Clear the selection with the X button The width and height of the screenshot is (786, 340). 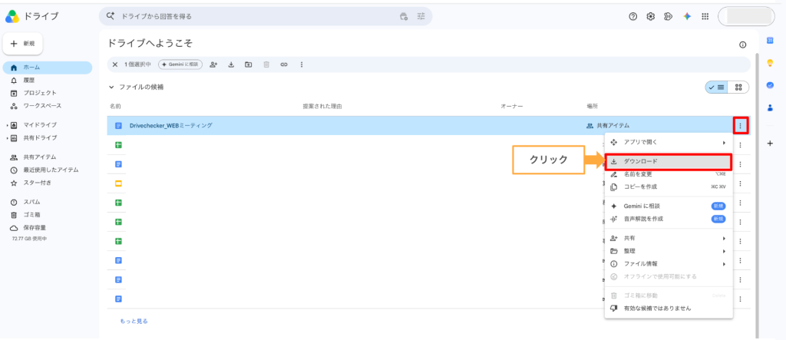click(x=115, y=64)
